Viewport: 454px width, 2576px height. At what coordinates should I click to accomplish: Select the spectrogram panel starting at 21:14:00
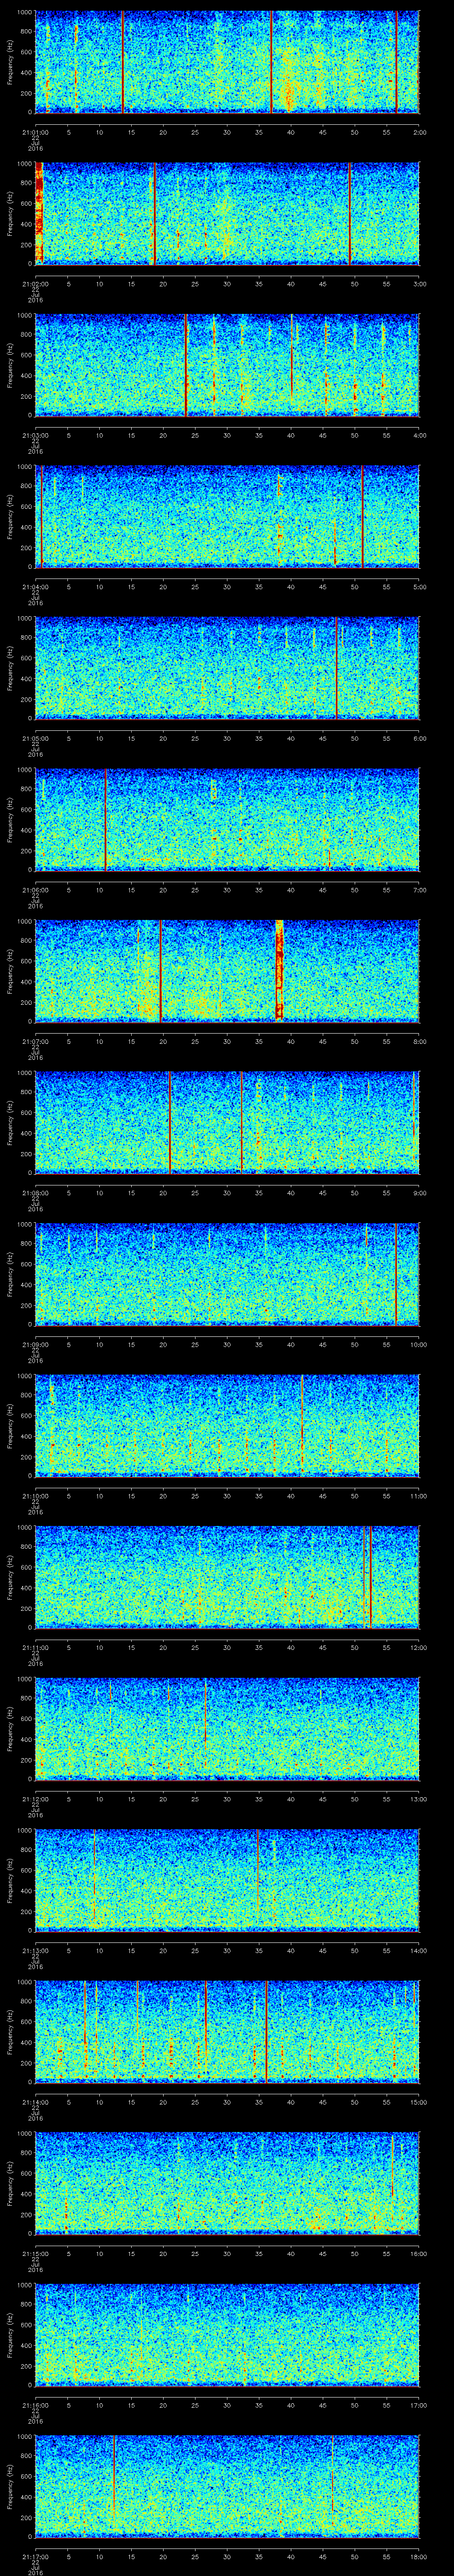[x=227, y=2032]
